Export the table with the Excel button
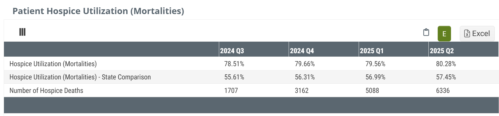The height and width of the screenshot is (116, 499). pos(477,34)
